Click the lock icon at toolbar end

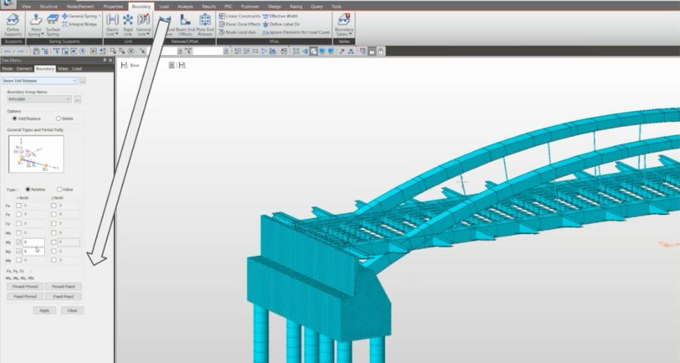coord(380,51)
